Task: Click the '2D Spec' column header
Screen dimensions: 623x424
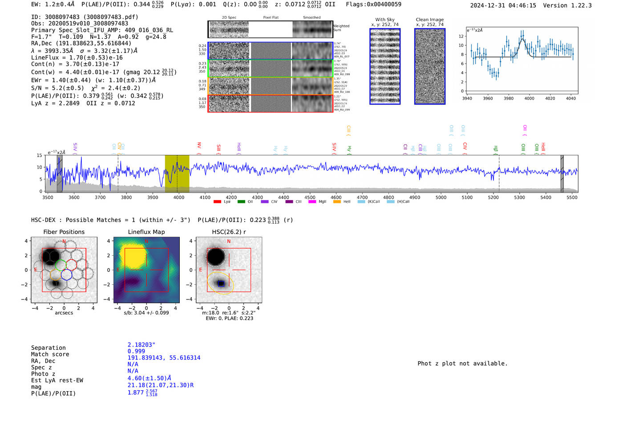Action: [x=229, y=18]
